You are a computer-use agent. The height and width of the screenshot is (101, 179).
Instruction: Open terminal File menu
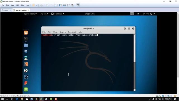tap(44, 32)
